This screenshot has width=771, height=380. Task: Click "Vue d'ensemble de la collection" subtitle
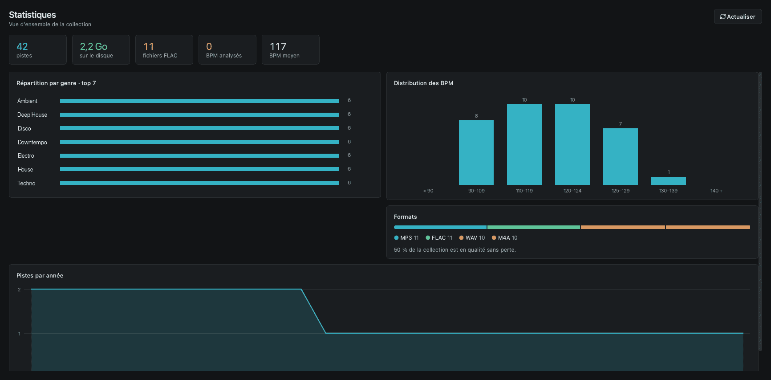[50, 25]
